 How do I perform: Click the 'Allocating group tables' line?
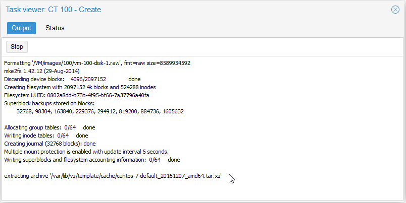click(x=49, y=127)
